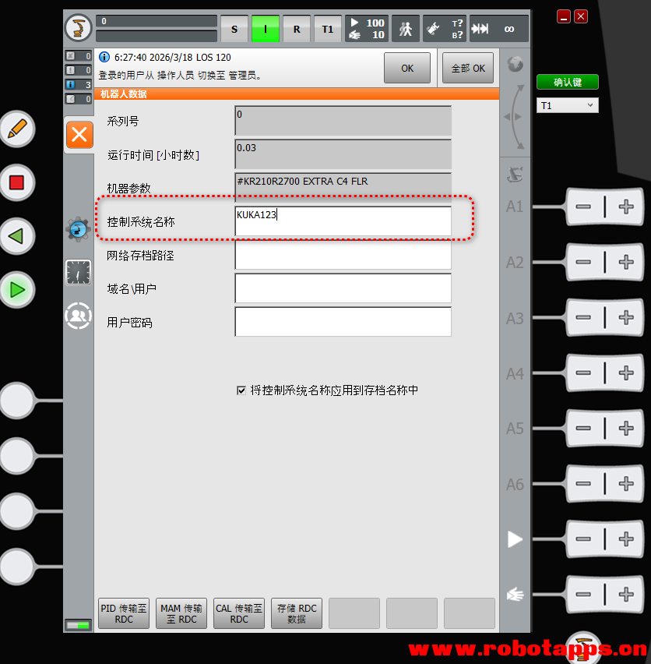Click the A1 axis plus jog key
Screen dimensions: 651x664
point(626,207)
